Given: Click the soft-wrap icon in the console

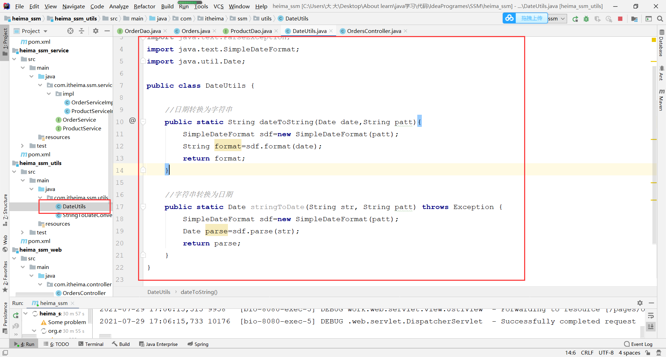Looking at the screenshot, I should (x=651, y=316).
